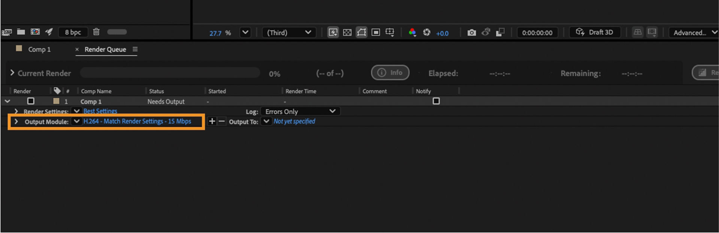The width and height of the screenshot is (719, 233).
Task: Click the Draft 3D button
Action: pos(595,32)
